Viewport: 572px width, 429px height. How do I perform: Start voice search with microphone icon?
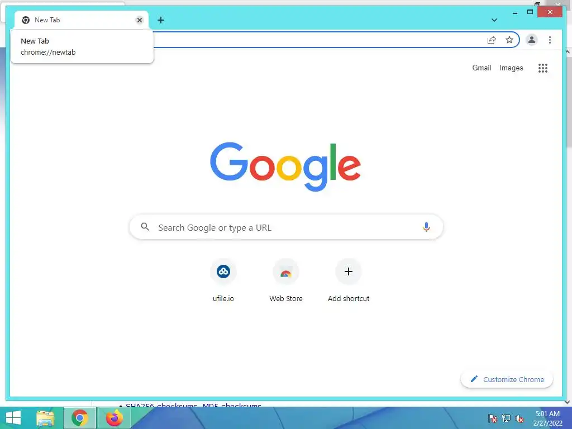pyautogui.click(x=426, y=227)
